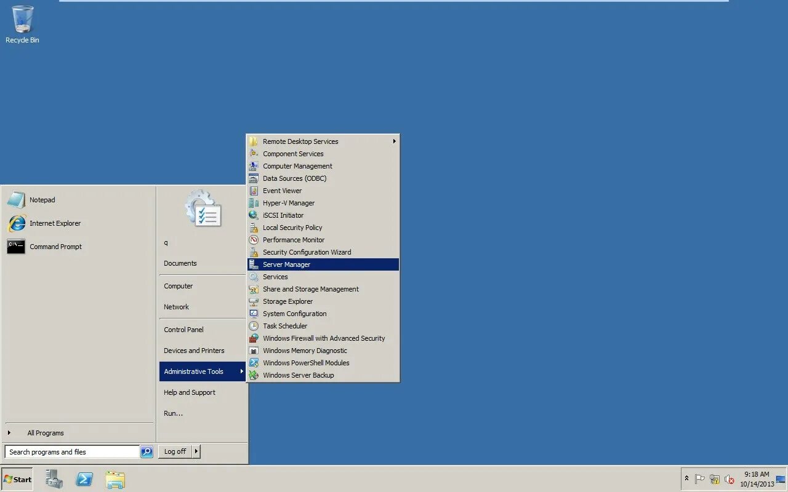Open the Log off options arrow
The image size is (788, 492).
point(196,451)
